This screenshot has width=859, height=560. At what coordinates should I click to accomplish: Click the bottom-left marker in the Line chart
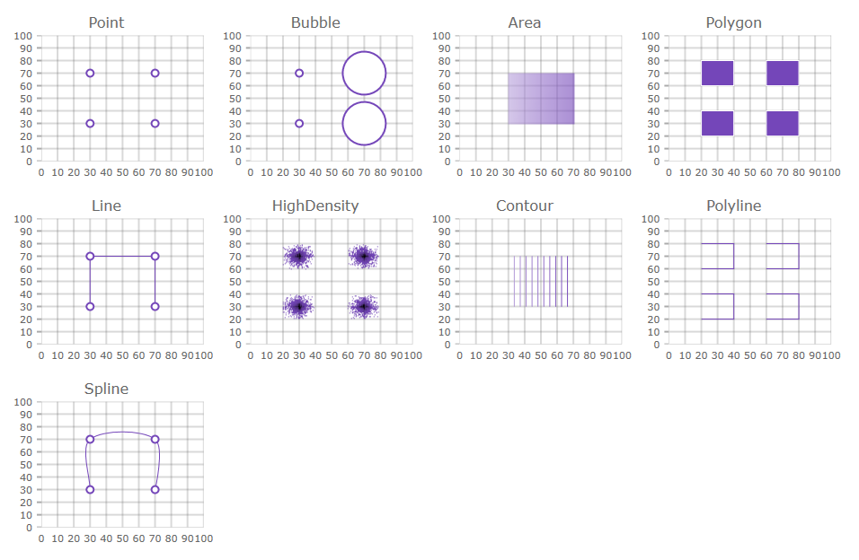(90, 307)
